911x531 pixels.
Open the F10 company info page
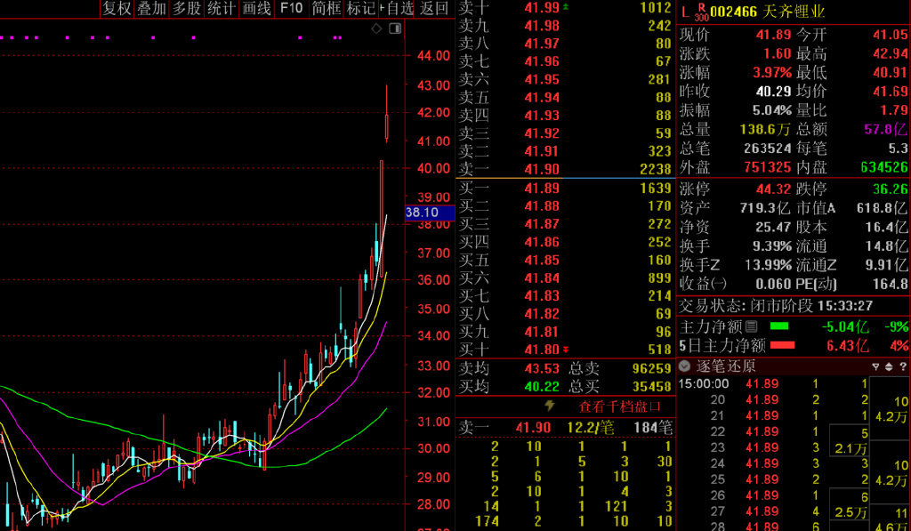click(x=291, y=9)
